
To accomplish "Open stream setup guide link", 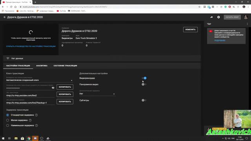I will click(x=31, y=46).
